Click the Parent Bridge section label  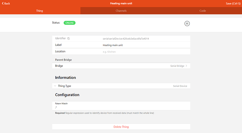[x=63, y=60]
